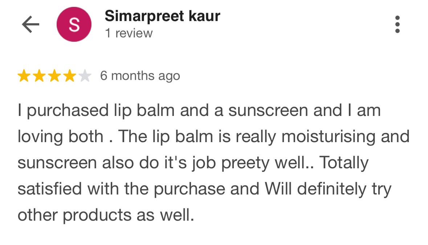Go back using the left arrow

(x=30, y=24)
